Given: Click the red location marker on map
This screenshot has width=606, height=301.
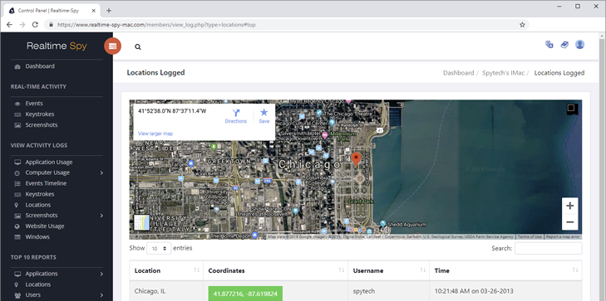Looking at the screenshot, I should point(356,159).
